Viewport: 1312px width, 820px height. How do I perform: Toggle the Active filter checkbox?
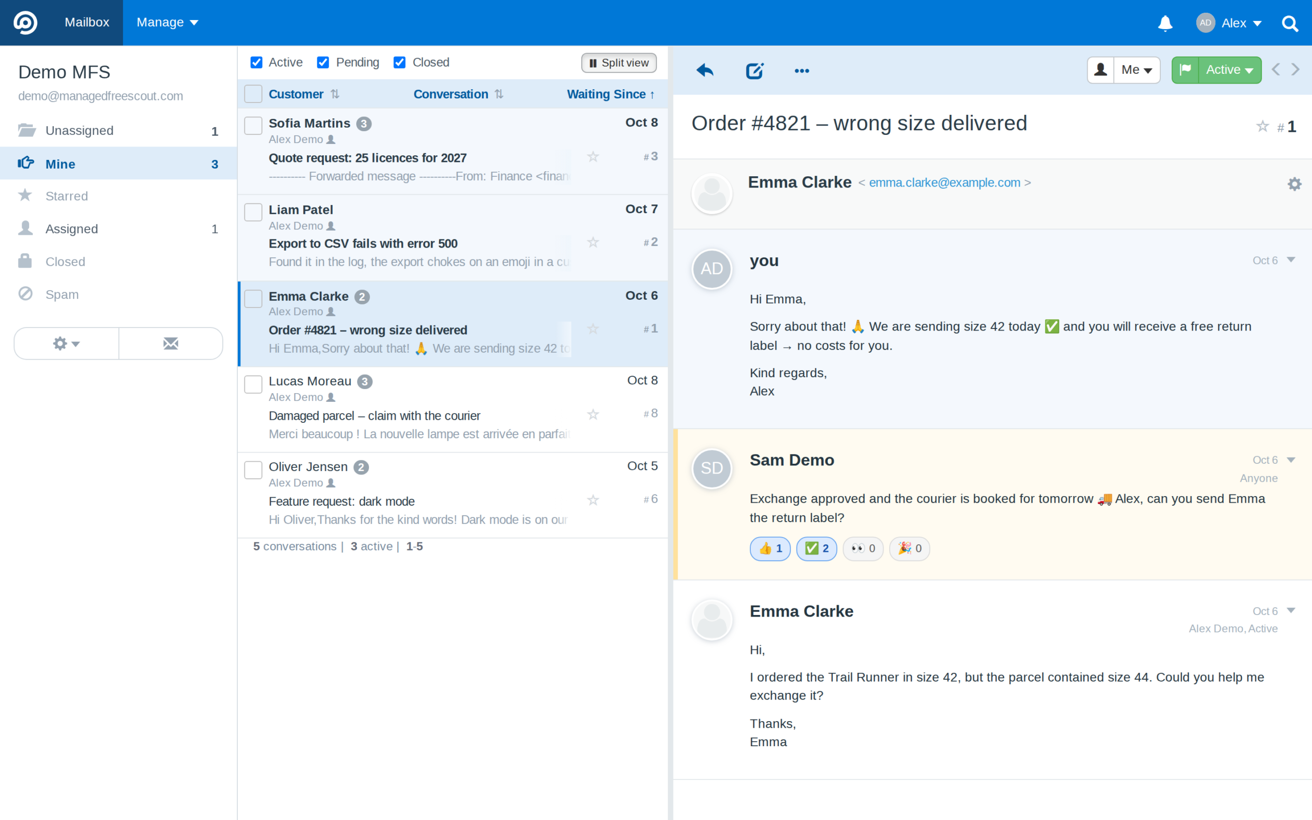pos(256,63)
